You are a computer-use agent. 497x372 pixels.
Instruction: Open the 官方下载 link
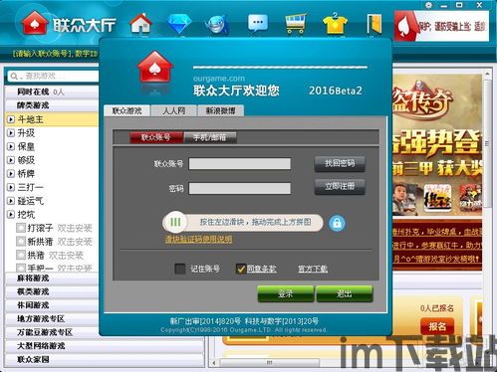[313, 269]
